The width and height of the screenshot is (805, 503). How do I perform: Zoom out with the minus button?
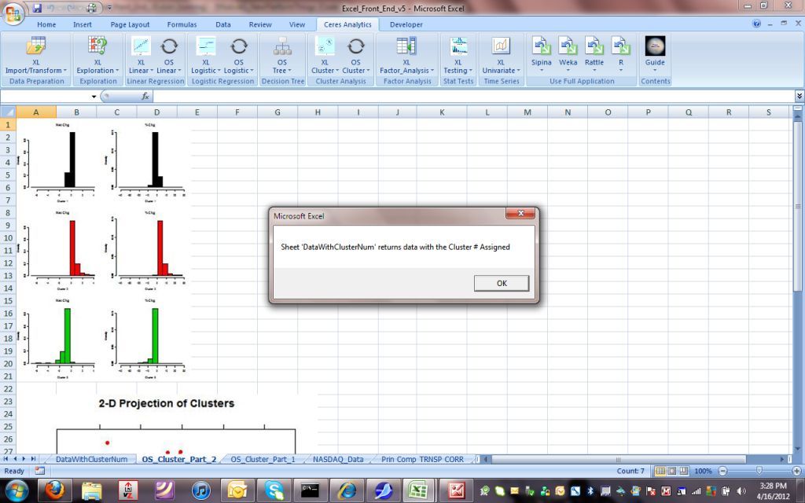(723, 471)
